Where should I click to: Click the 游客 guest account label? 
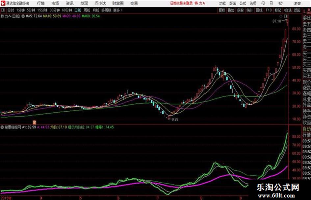[x=297, y=3]
